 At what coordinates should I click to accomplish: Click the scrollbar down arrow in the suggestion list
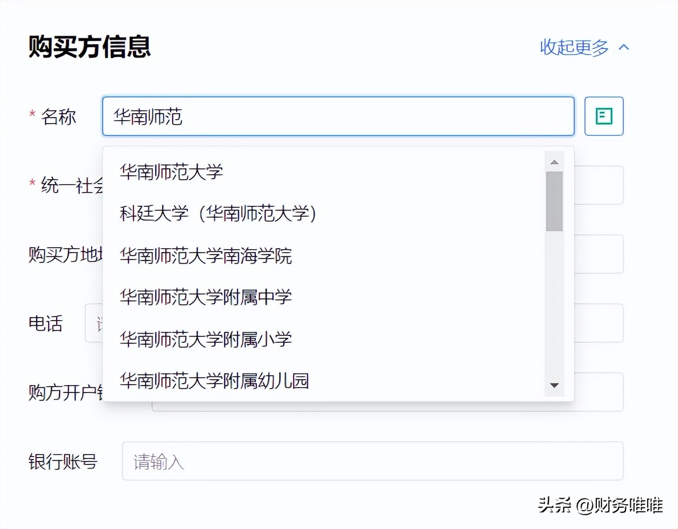(554, 385)
